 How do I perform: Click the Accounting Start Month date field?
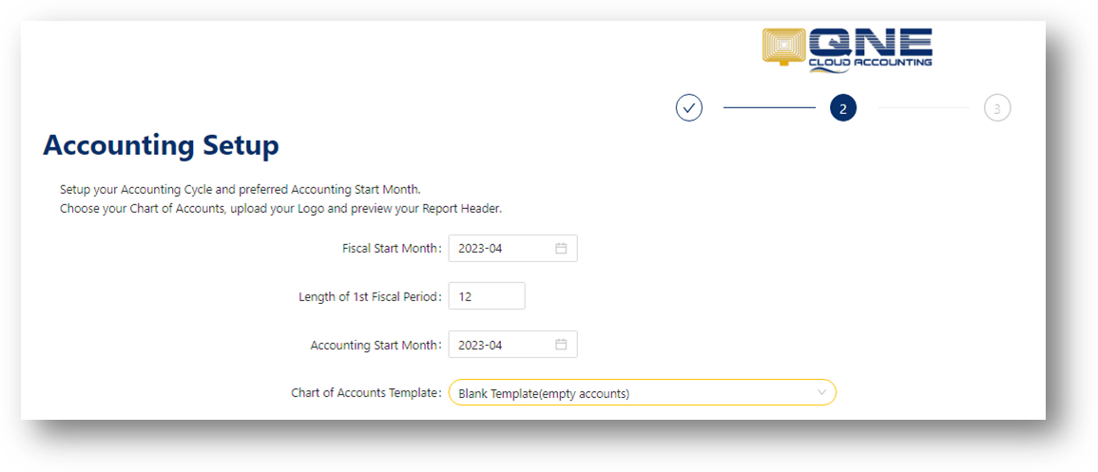click(x=512, y=345)
